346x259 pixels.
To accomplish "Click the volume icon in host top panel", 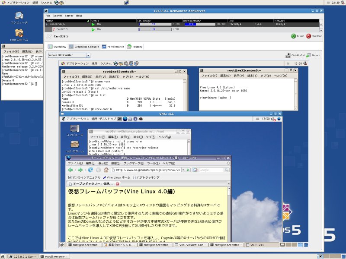I will [343, 3].
